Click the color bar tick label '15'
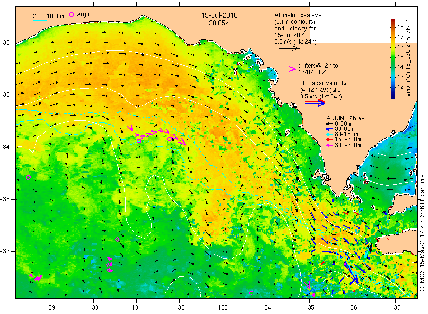428x314 pixels. [400, 57]
